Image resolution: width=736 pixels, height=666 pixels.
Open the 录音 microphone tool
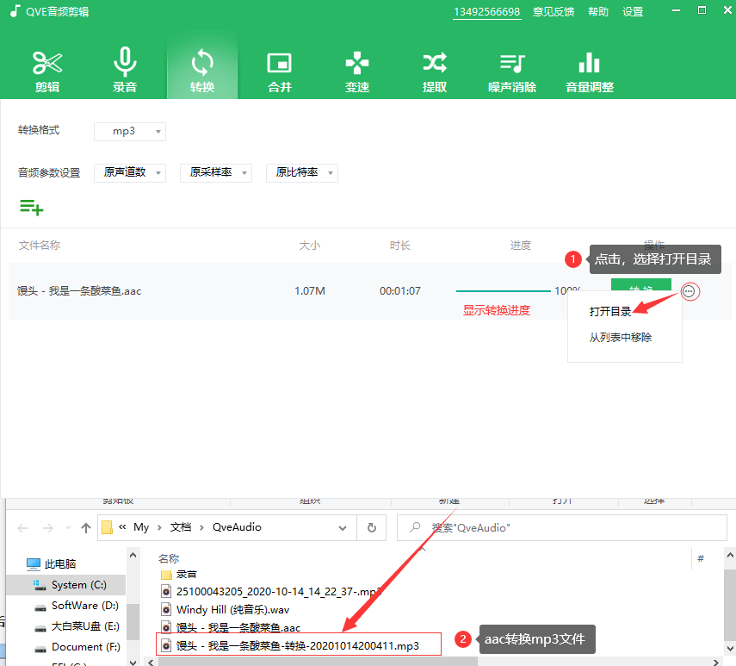coord(124,71)
